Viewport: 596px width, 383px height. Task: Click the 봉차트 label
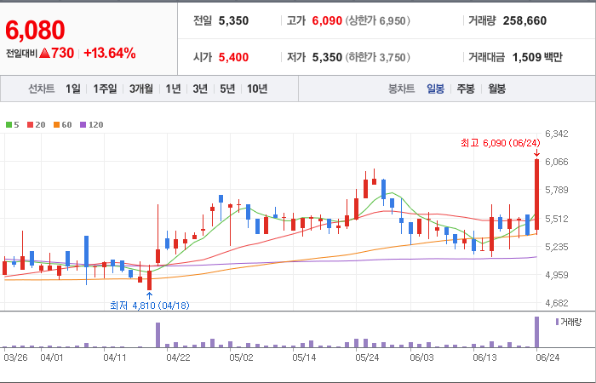[401, 89]
